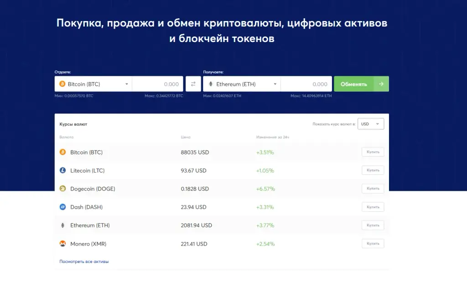
Task: Open the Ethereum (ETH) receive currency dropdown
Action: pyautogui.click(x=242, y=84)
